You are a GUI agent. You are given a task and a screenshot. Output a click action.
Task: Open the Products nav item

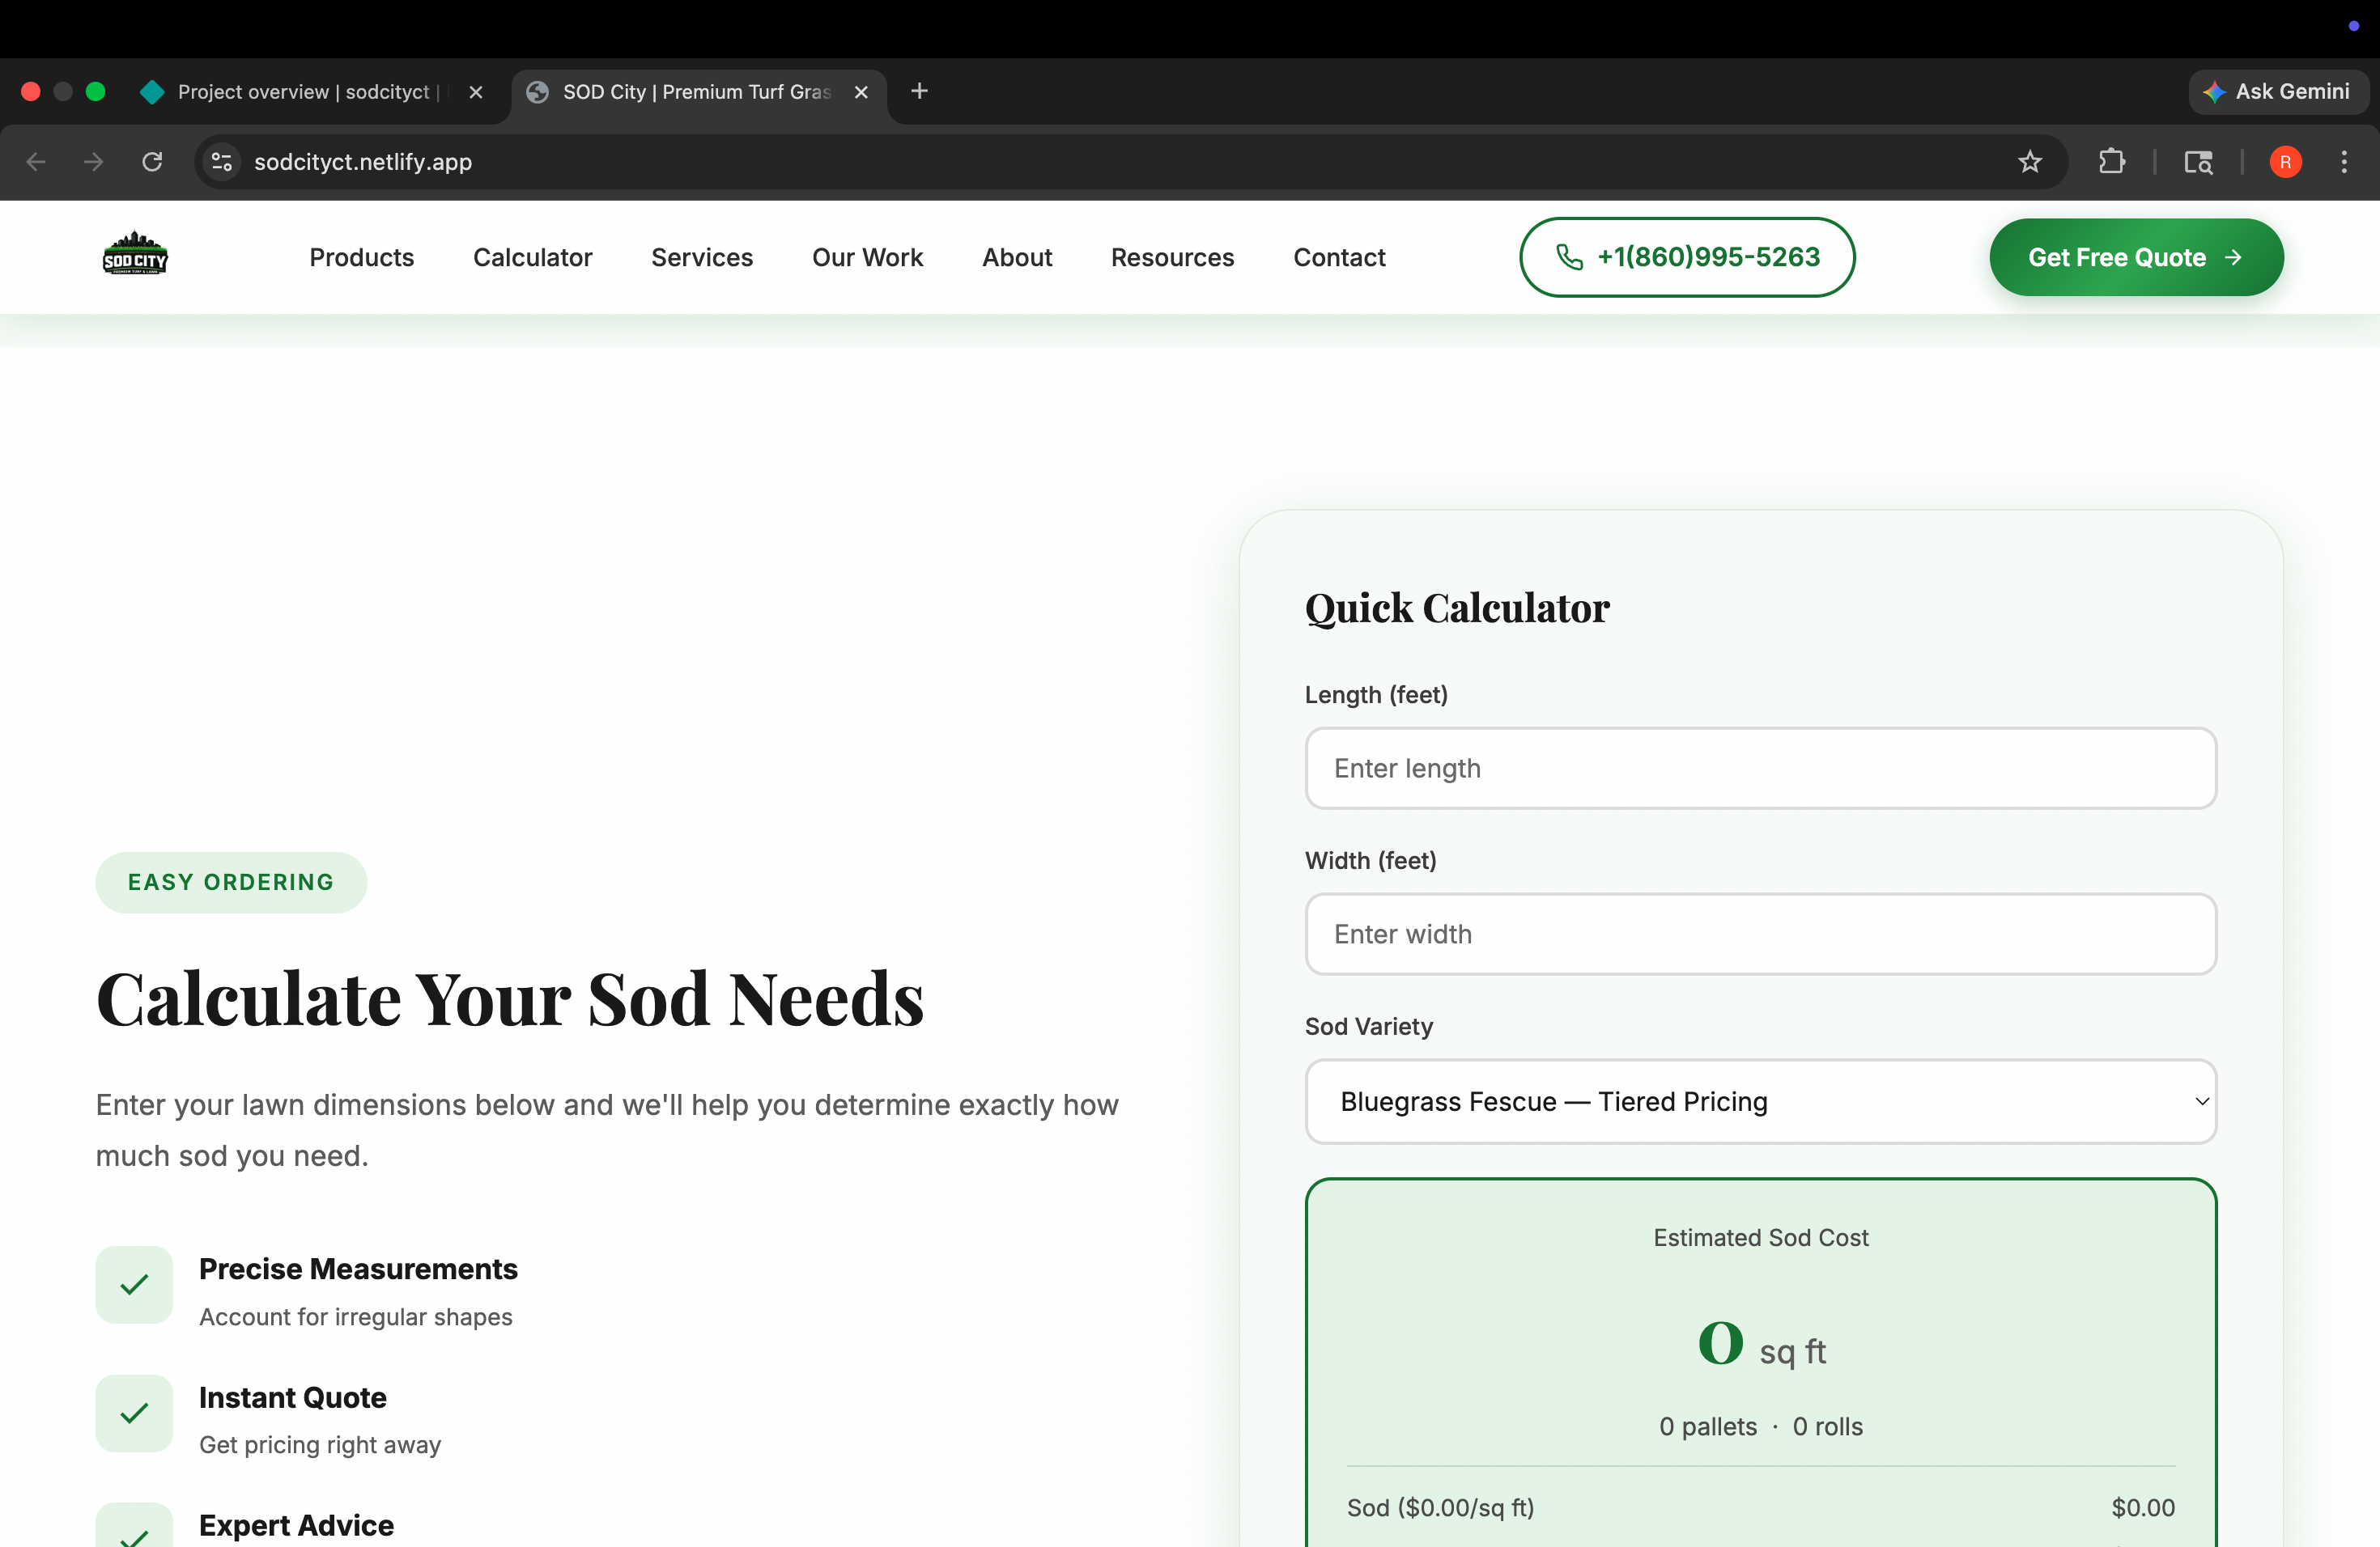point(361,256)
